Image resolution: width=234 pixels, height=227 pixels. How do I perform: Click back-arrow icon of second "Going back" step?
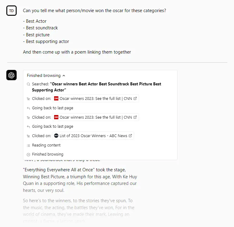click(x=28, y=127)
